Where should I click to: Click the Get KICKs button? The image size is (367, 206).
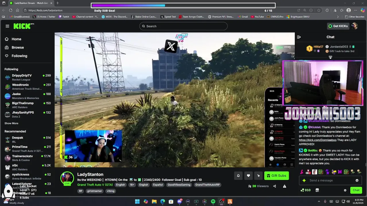pyautogui.click(x=338, y=26)
